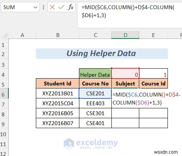The height and width of the screenshot is (156, 182).
Task: Click helper cell E4 containing 1
Action: click(x=153, y=74)
